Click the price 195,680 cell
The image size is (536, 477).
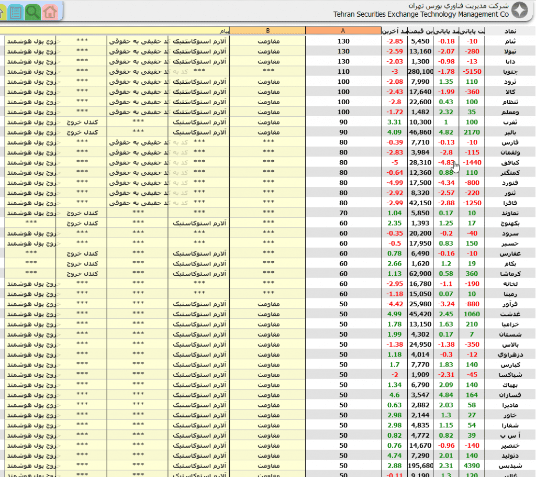pos(421,465)
